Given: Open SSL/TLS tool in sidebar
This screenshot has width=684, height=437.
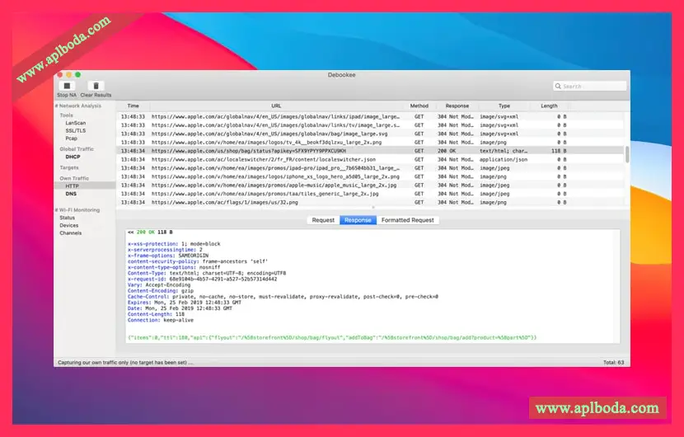Looking at the screenshot, I should tap(76, 130).
